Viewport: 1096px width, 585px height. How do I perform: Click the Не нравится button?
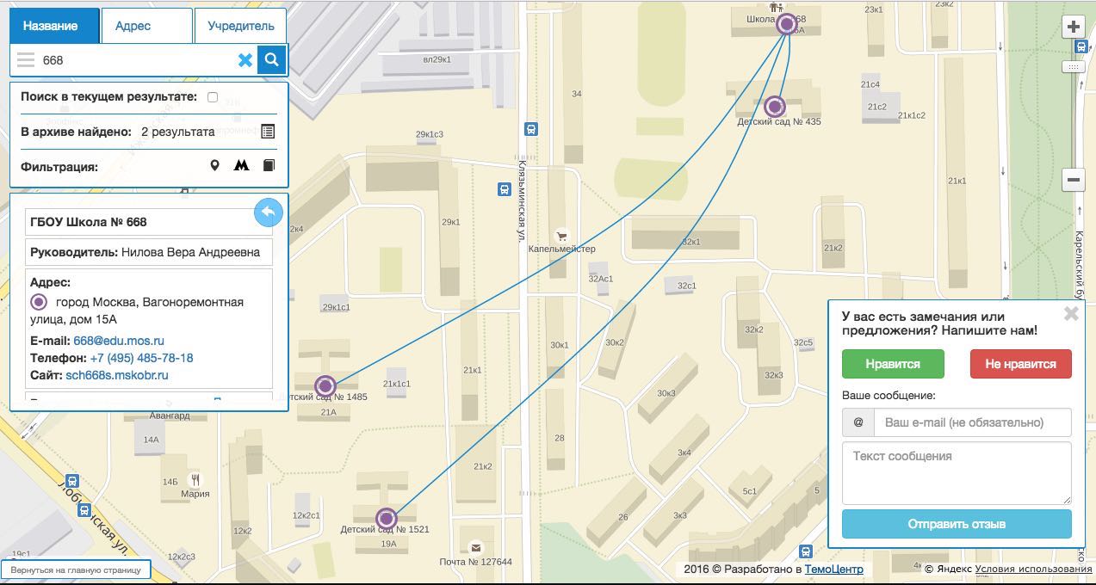tap(1020, 364)
